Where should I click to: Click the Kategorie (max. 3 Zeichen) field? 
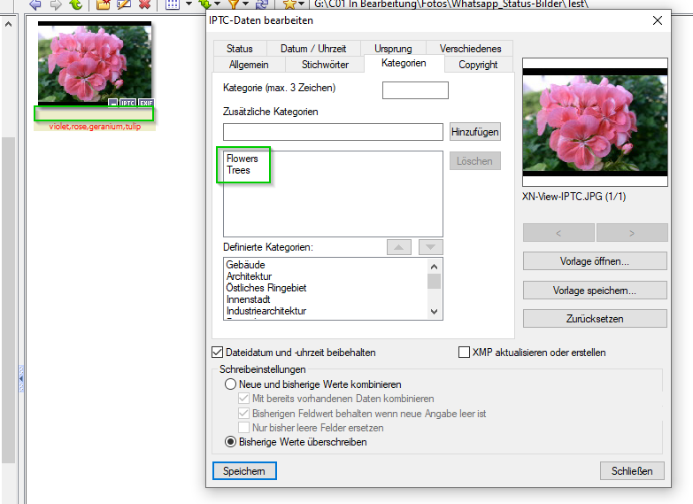[415, 90]
